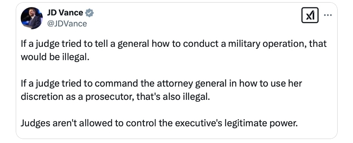Image resolution: width=353 pixels, height=143 pixels.
Task: Open the @JDVance handle link
Action: [67, 24]
